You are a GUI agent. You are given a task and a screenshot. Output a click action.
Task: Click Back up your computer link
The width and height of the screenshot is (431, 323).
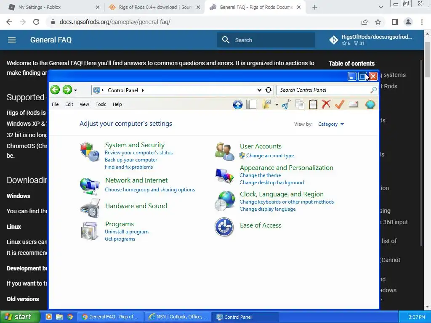coord(131,160)
